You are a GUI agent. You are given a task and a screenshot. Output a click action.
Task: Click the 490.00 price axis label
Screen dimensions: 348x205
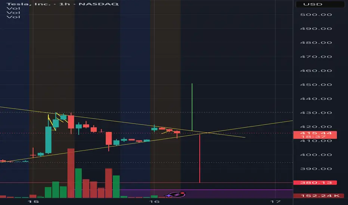point(316,29)
